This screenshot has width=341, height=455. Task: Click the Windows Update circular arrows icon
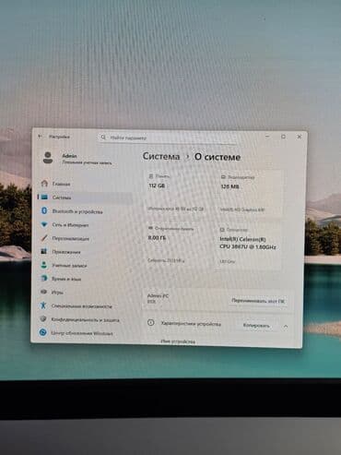(43, 332)
